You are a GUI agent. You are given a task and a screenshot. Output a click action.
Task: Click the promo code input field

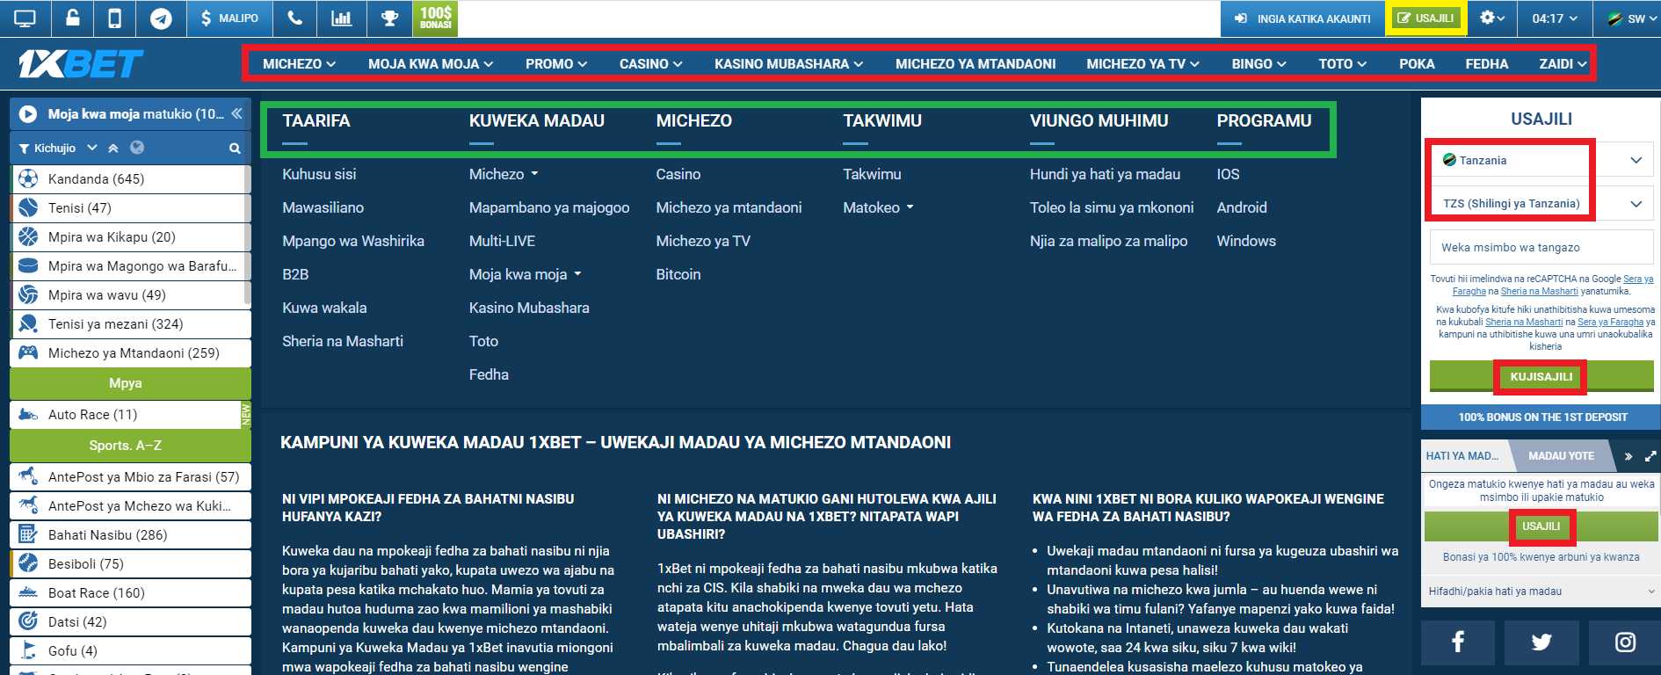tap(1541, 248)
